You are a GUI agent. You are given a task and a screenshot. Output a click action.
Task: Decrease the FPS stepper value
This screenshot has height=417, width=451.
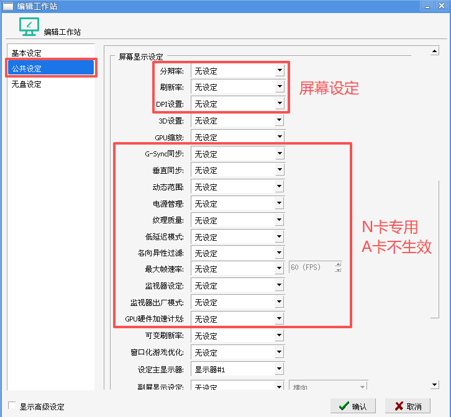pyautogui.click(x=338, y=270)
